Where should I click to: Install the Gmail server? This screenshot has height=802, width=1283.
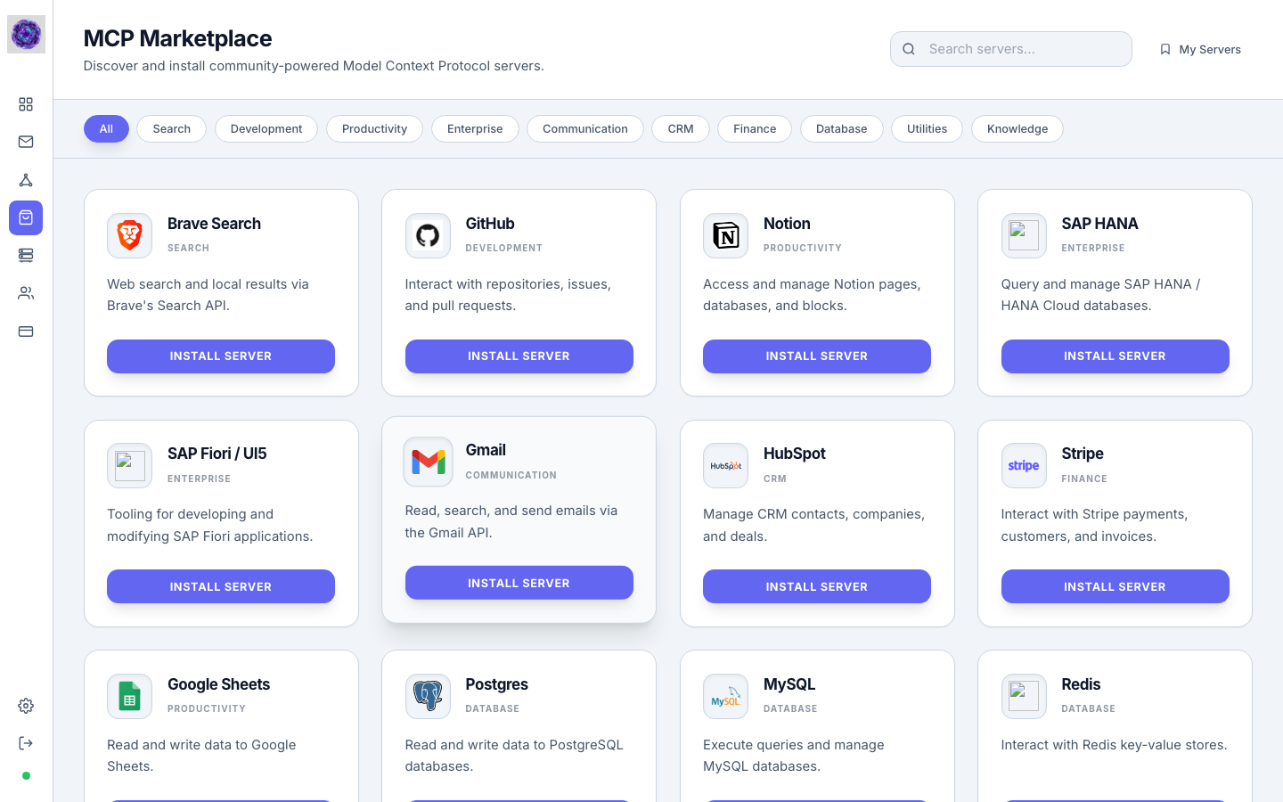click(x=519, y=583)
